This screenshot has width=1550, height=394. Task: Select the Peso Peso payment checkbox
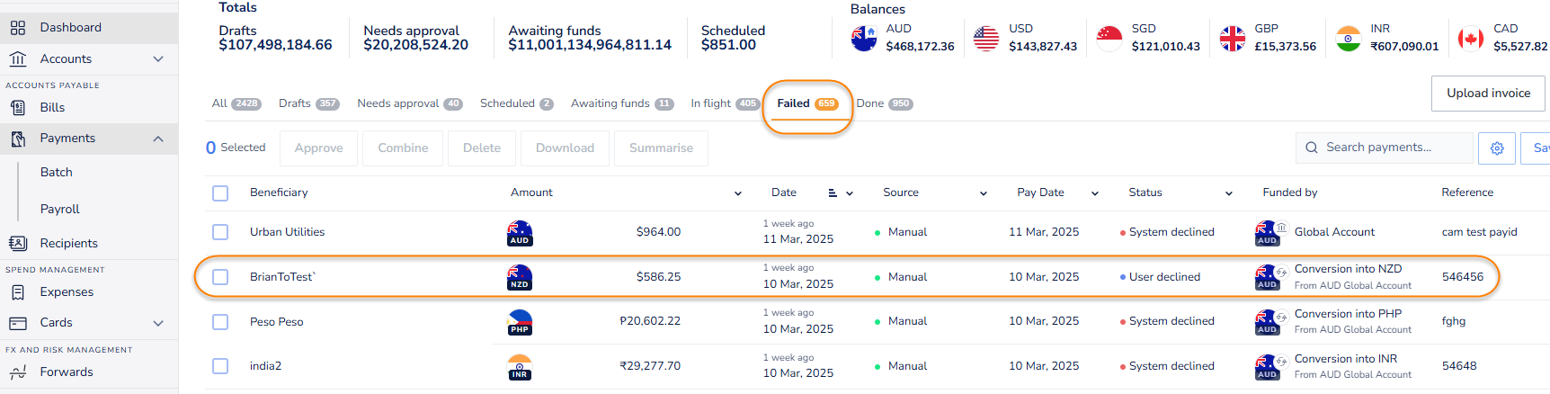click(220, 322)
